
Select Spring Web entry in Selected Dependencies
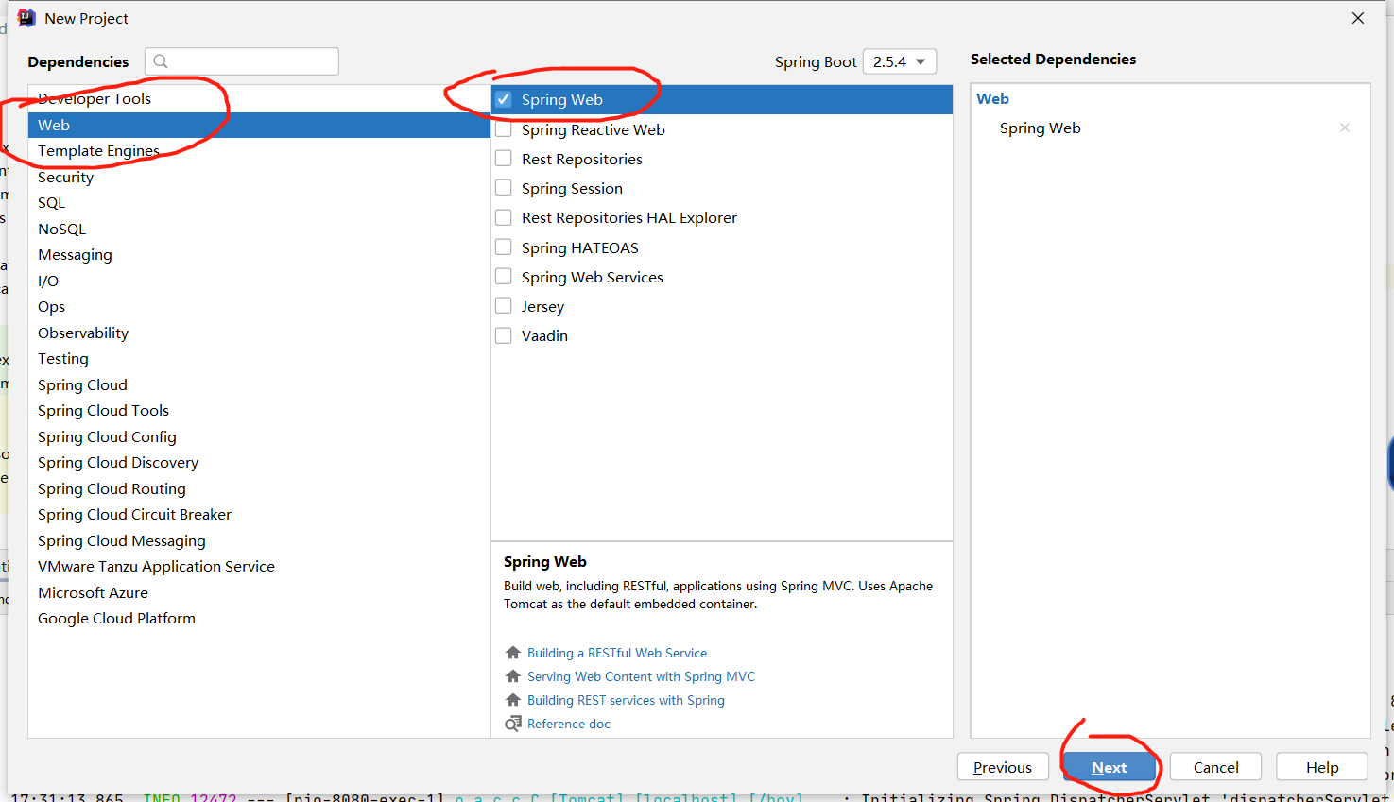pyautogui.click(x=1040, y=128)
